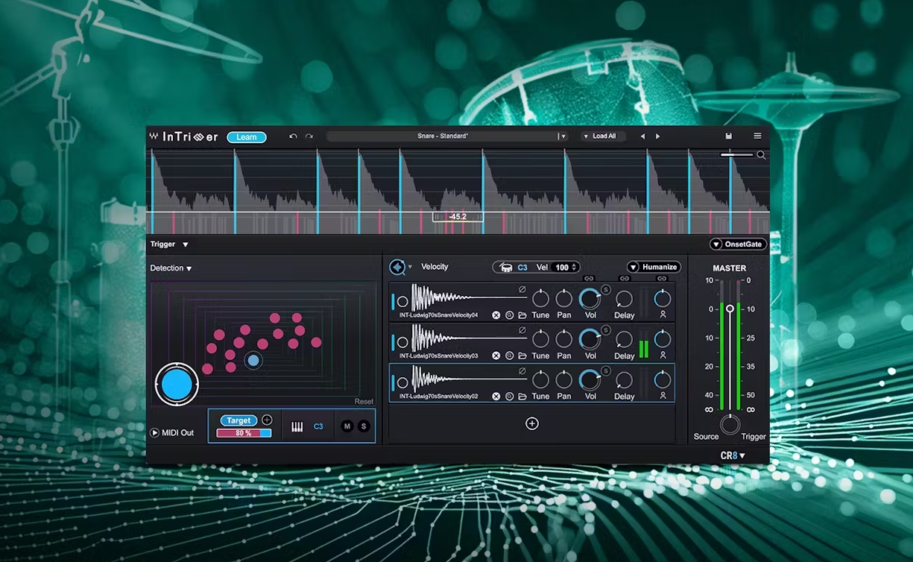Image resolution: width=913 pixels, height=562 pixels.
Task: Open the hamburger settings menu
Action: [757, 136]
